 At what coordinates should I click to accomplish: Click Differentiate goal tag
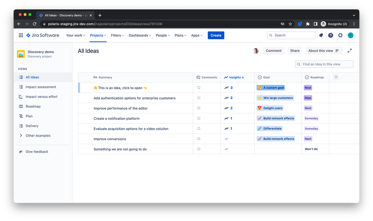270,129
